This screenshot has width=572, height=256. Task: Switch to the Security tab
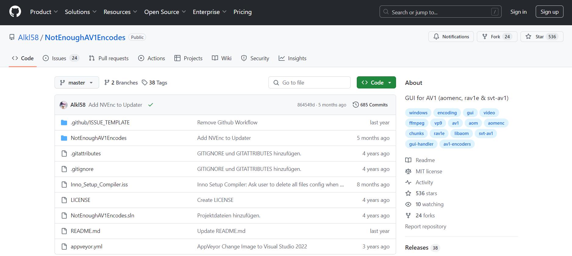[x=255, y=58]
